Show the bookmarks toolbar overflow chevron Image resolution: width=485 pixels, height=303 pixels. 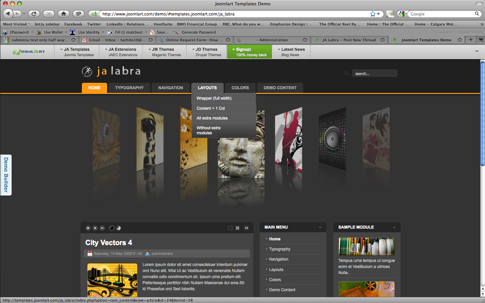click(482, 24)
